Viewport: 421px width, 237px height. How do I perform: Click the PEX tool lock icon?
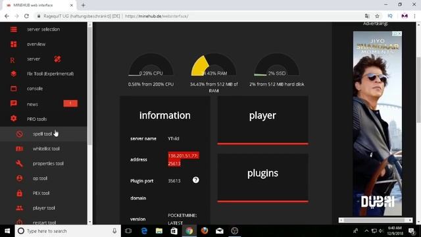19,193
